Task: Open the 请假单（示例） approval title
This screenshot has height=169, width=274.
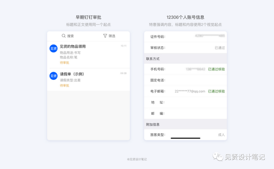Action: coord(72,74)
